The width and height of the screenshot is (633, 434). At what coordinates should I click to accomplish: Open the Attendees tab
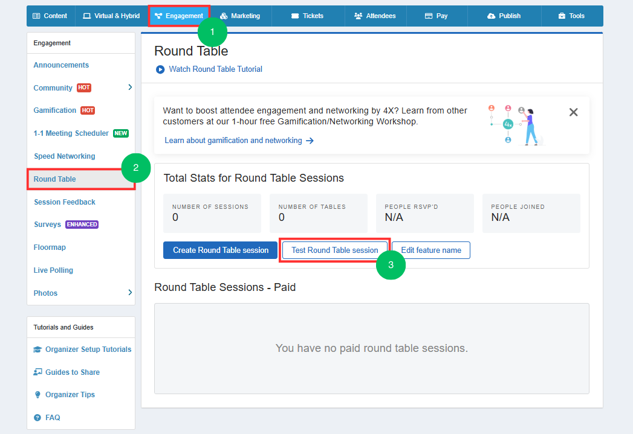pos(375,16)
